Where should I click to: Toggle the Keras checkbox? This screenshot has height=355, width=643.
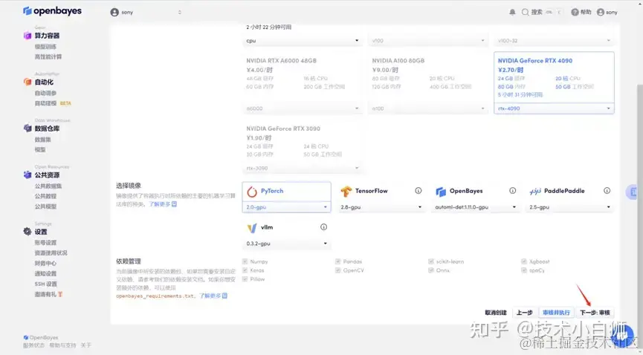(245, 270)
